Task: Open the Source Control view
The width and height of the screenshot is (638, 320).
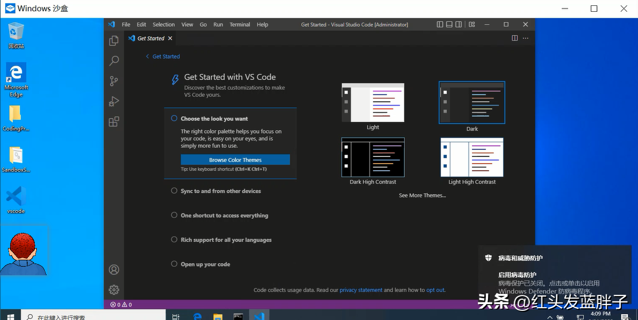Action: pyautogui.click(x=114, y=81)
